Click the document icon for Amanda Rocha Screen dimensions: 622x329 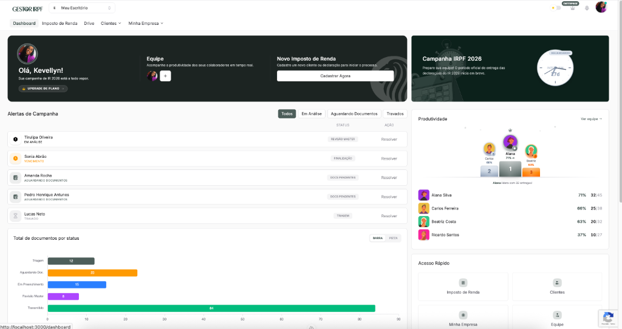click(15, 178)
